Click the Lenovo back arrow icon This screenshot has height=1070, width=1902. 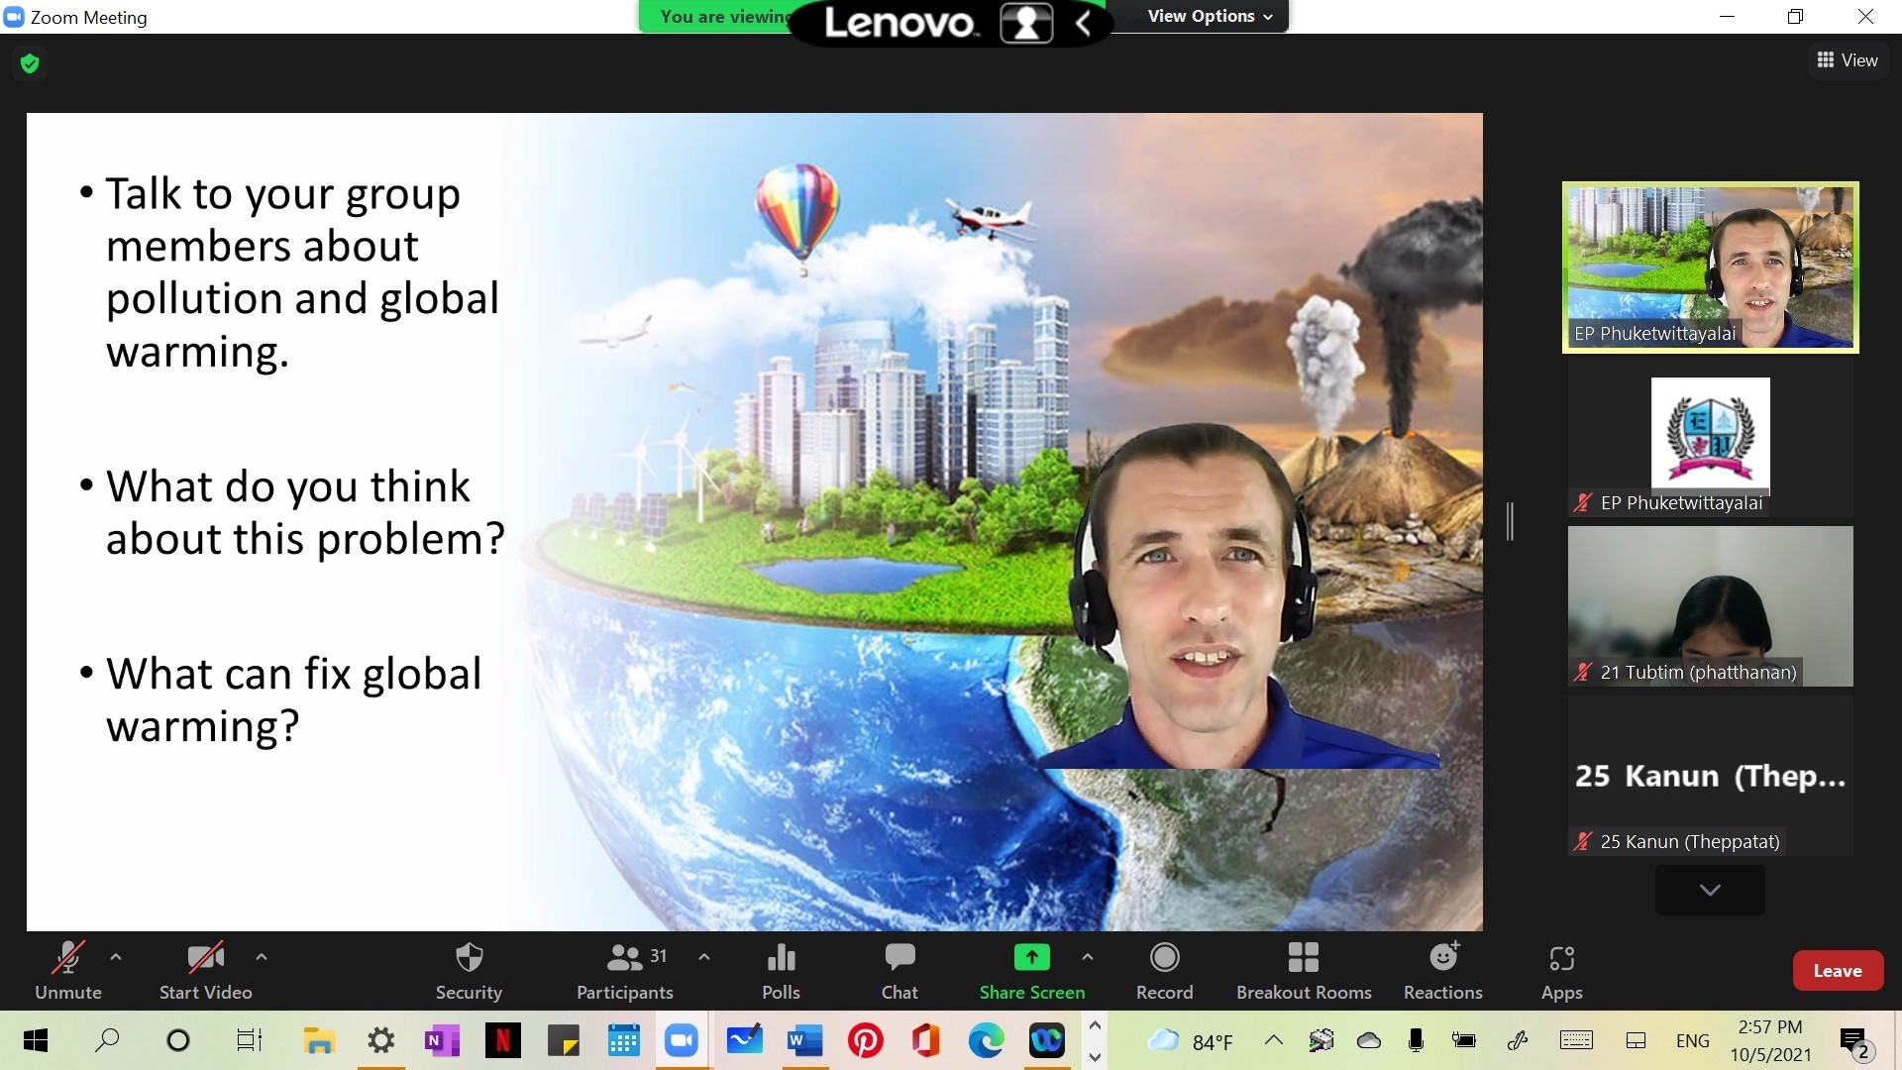[1083, 23]
